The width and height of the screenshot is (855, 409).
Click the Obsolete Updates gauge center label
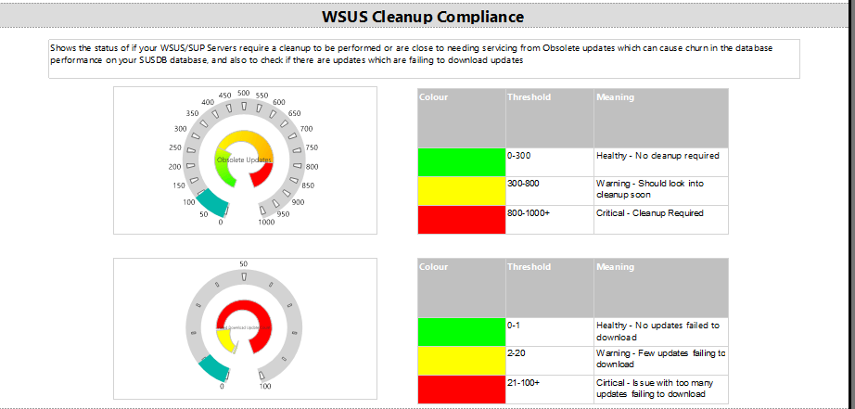[243, 160]
